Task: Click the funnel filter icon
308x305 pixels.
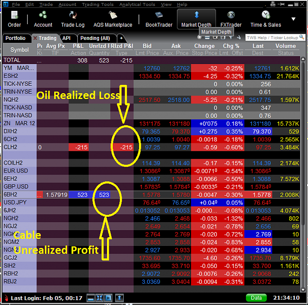Action: coord(231,37)
